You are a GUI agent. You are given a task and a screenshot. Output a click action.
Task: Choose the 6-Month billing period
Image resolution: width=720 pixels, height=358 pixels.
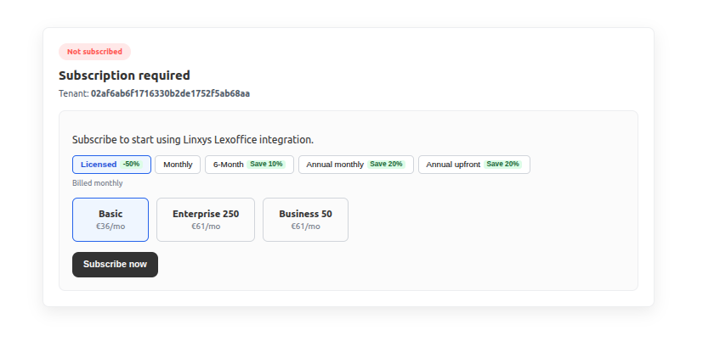249,165
